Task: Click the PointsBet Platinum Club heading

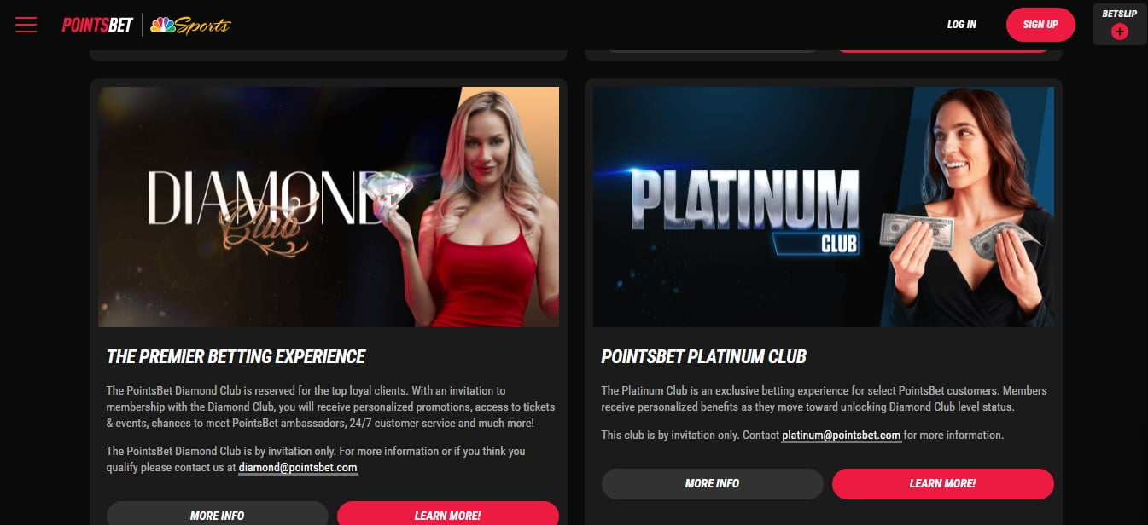Action: tap(704, 357)
